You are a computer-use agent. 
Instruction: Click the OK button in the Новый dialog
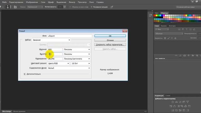[110, 36]
